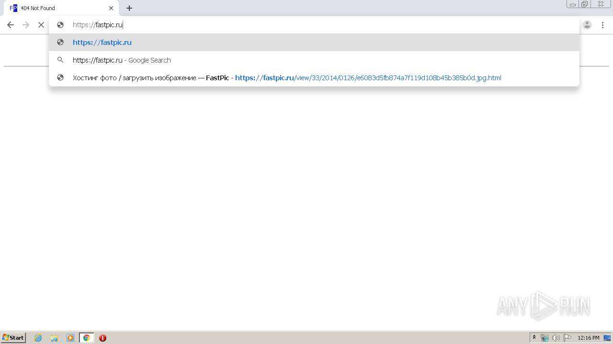Click the show desktop tray icon

(x=608, y=338)
